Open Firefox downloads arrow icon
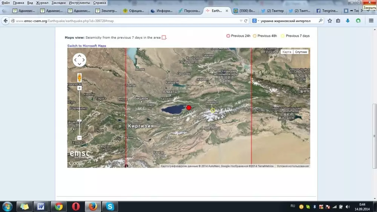377x212 pixels. point(348,21)
